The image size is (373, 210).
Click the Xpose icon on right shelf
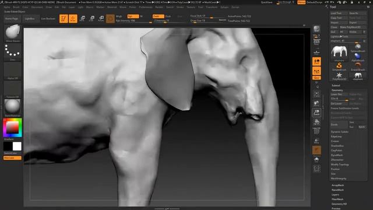tap(316, 169)
